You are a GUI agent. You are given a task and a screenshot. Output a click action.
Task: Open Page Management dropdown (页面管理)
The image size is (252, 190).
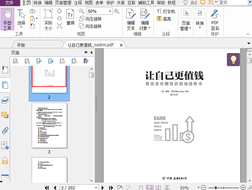(x=186, y=20)
